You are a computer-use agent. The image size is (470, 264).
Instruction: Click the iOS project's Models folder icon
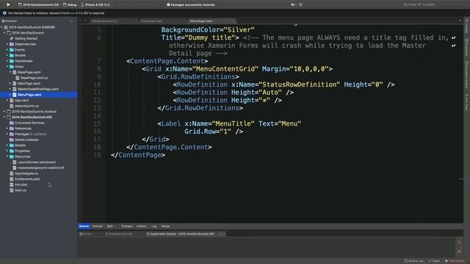point(12,145)
